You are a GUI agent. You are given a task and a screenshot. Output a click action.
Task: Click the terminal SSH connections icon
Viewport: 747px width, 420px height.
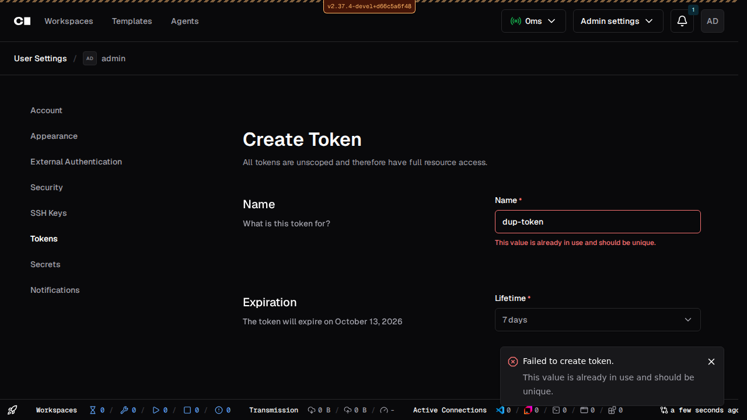[x=556, y=410]
